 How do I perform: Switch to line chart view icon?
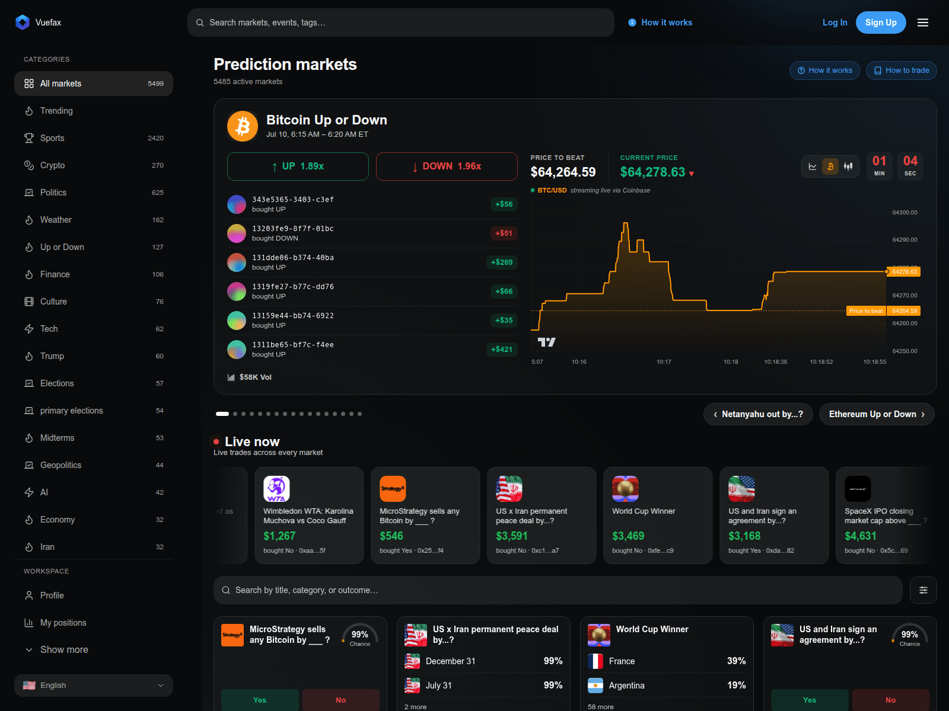coord(813,166)
